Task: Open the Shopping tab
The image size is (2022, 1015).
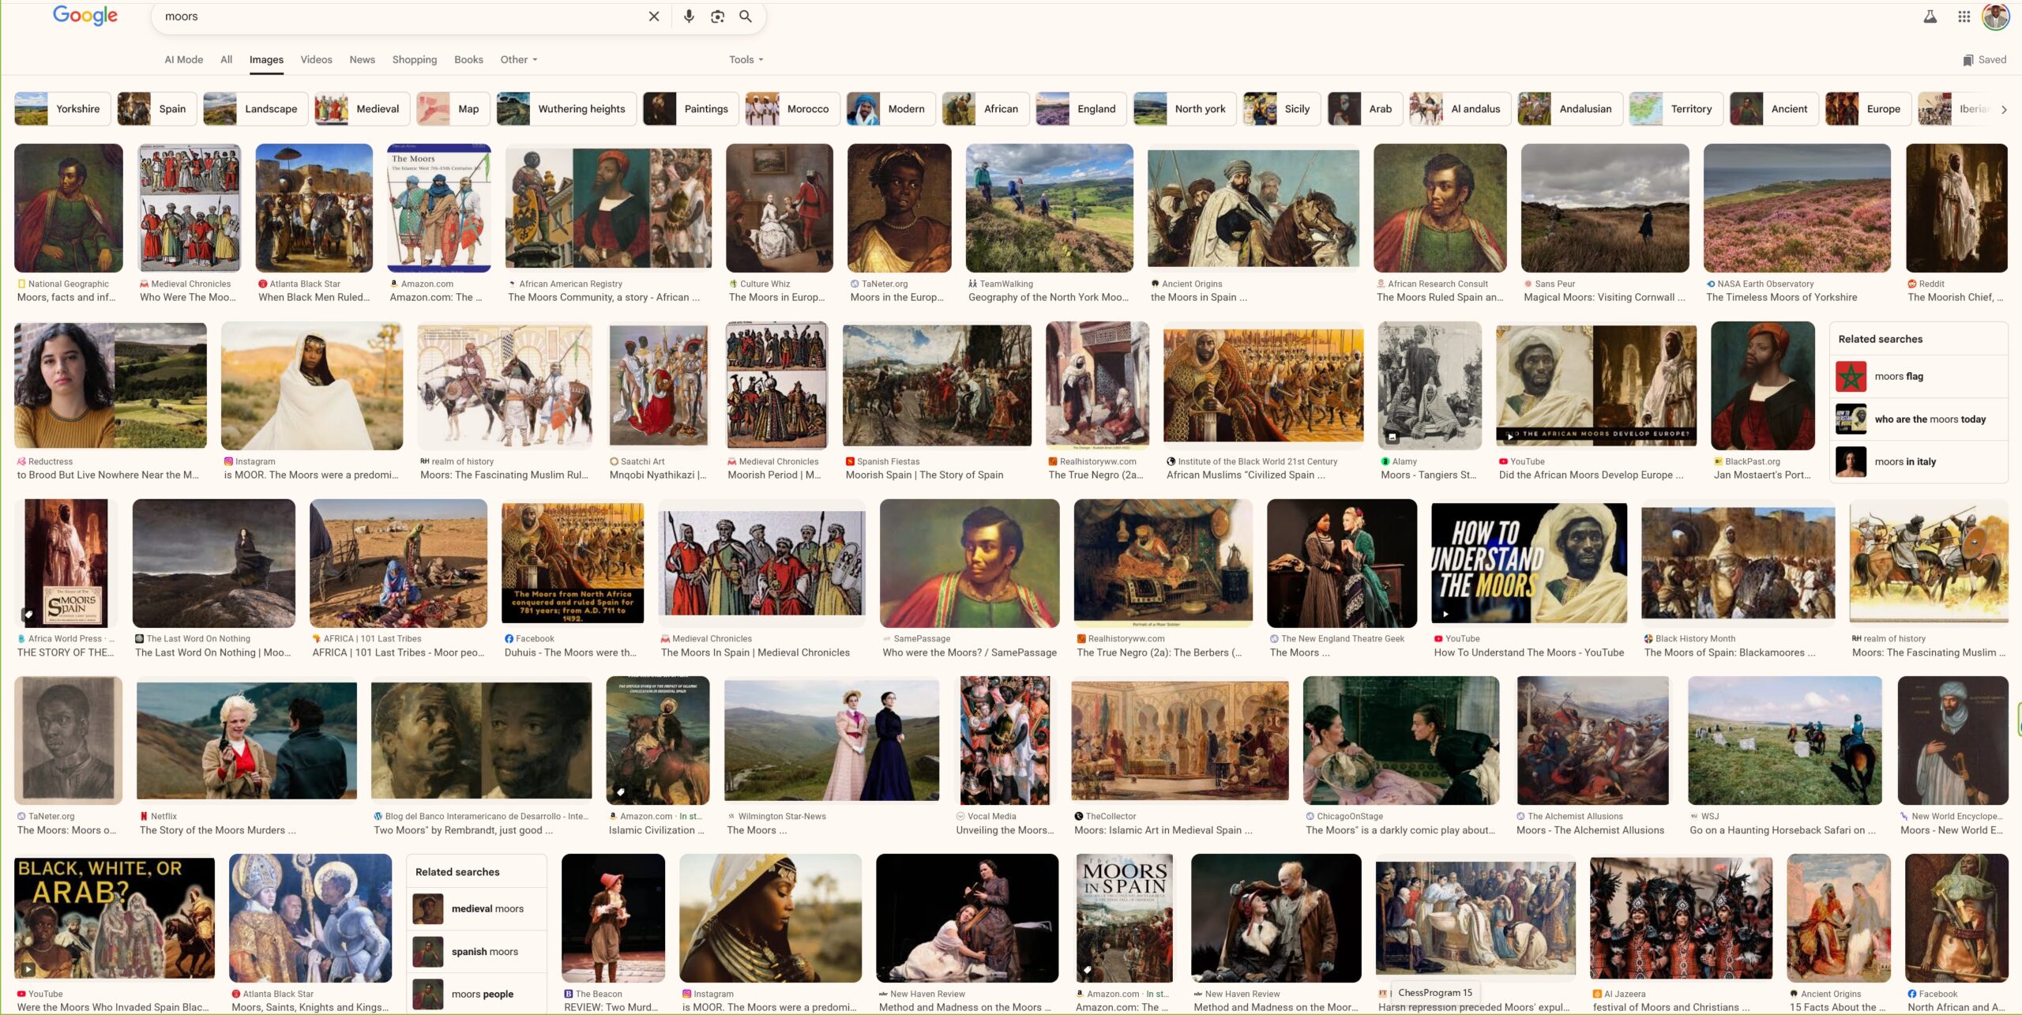Action: (x=414, y=60)
